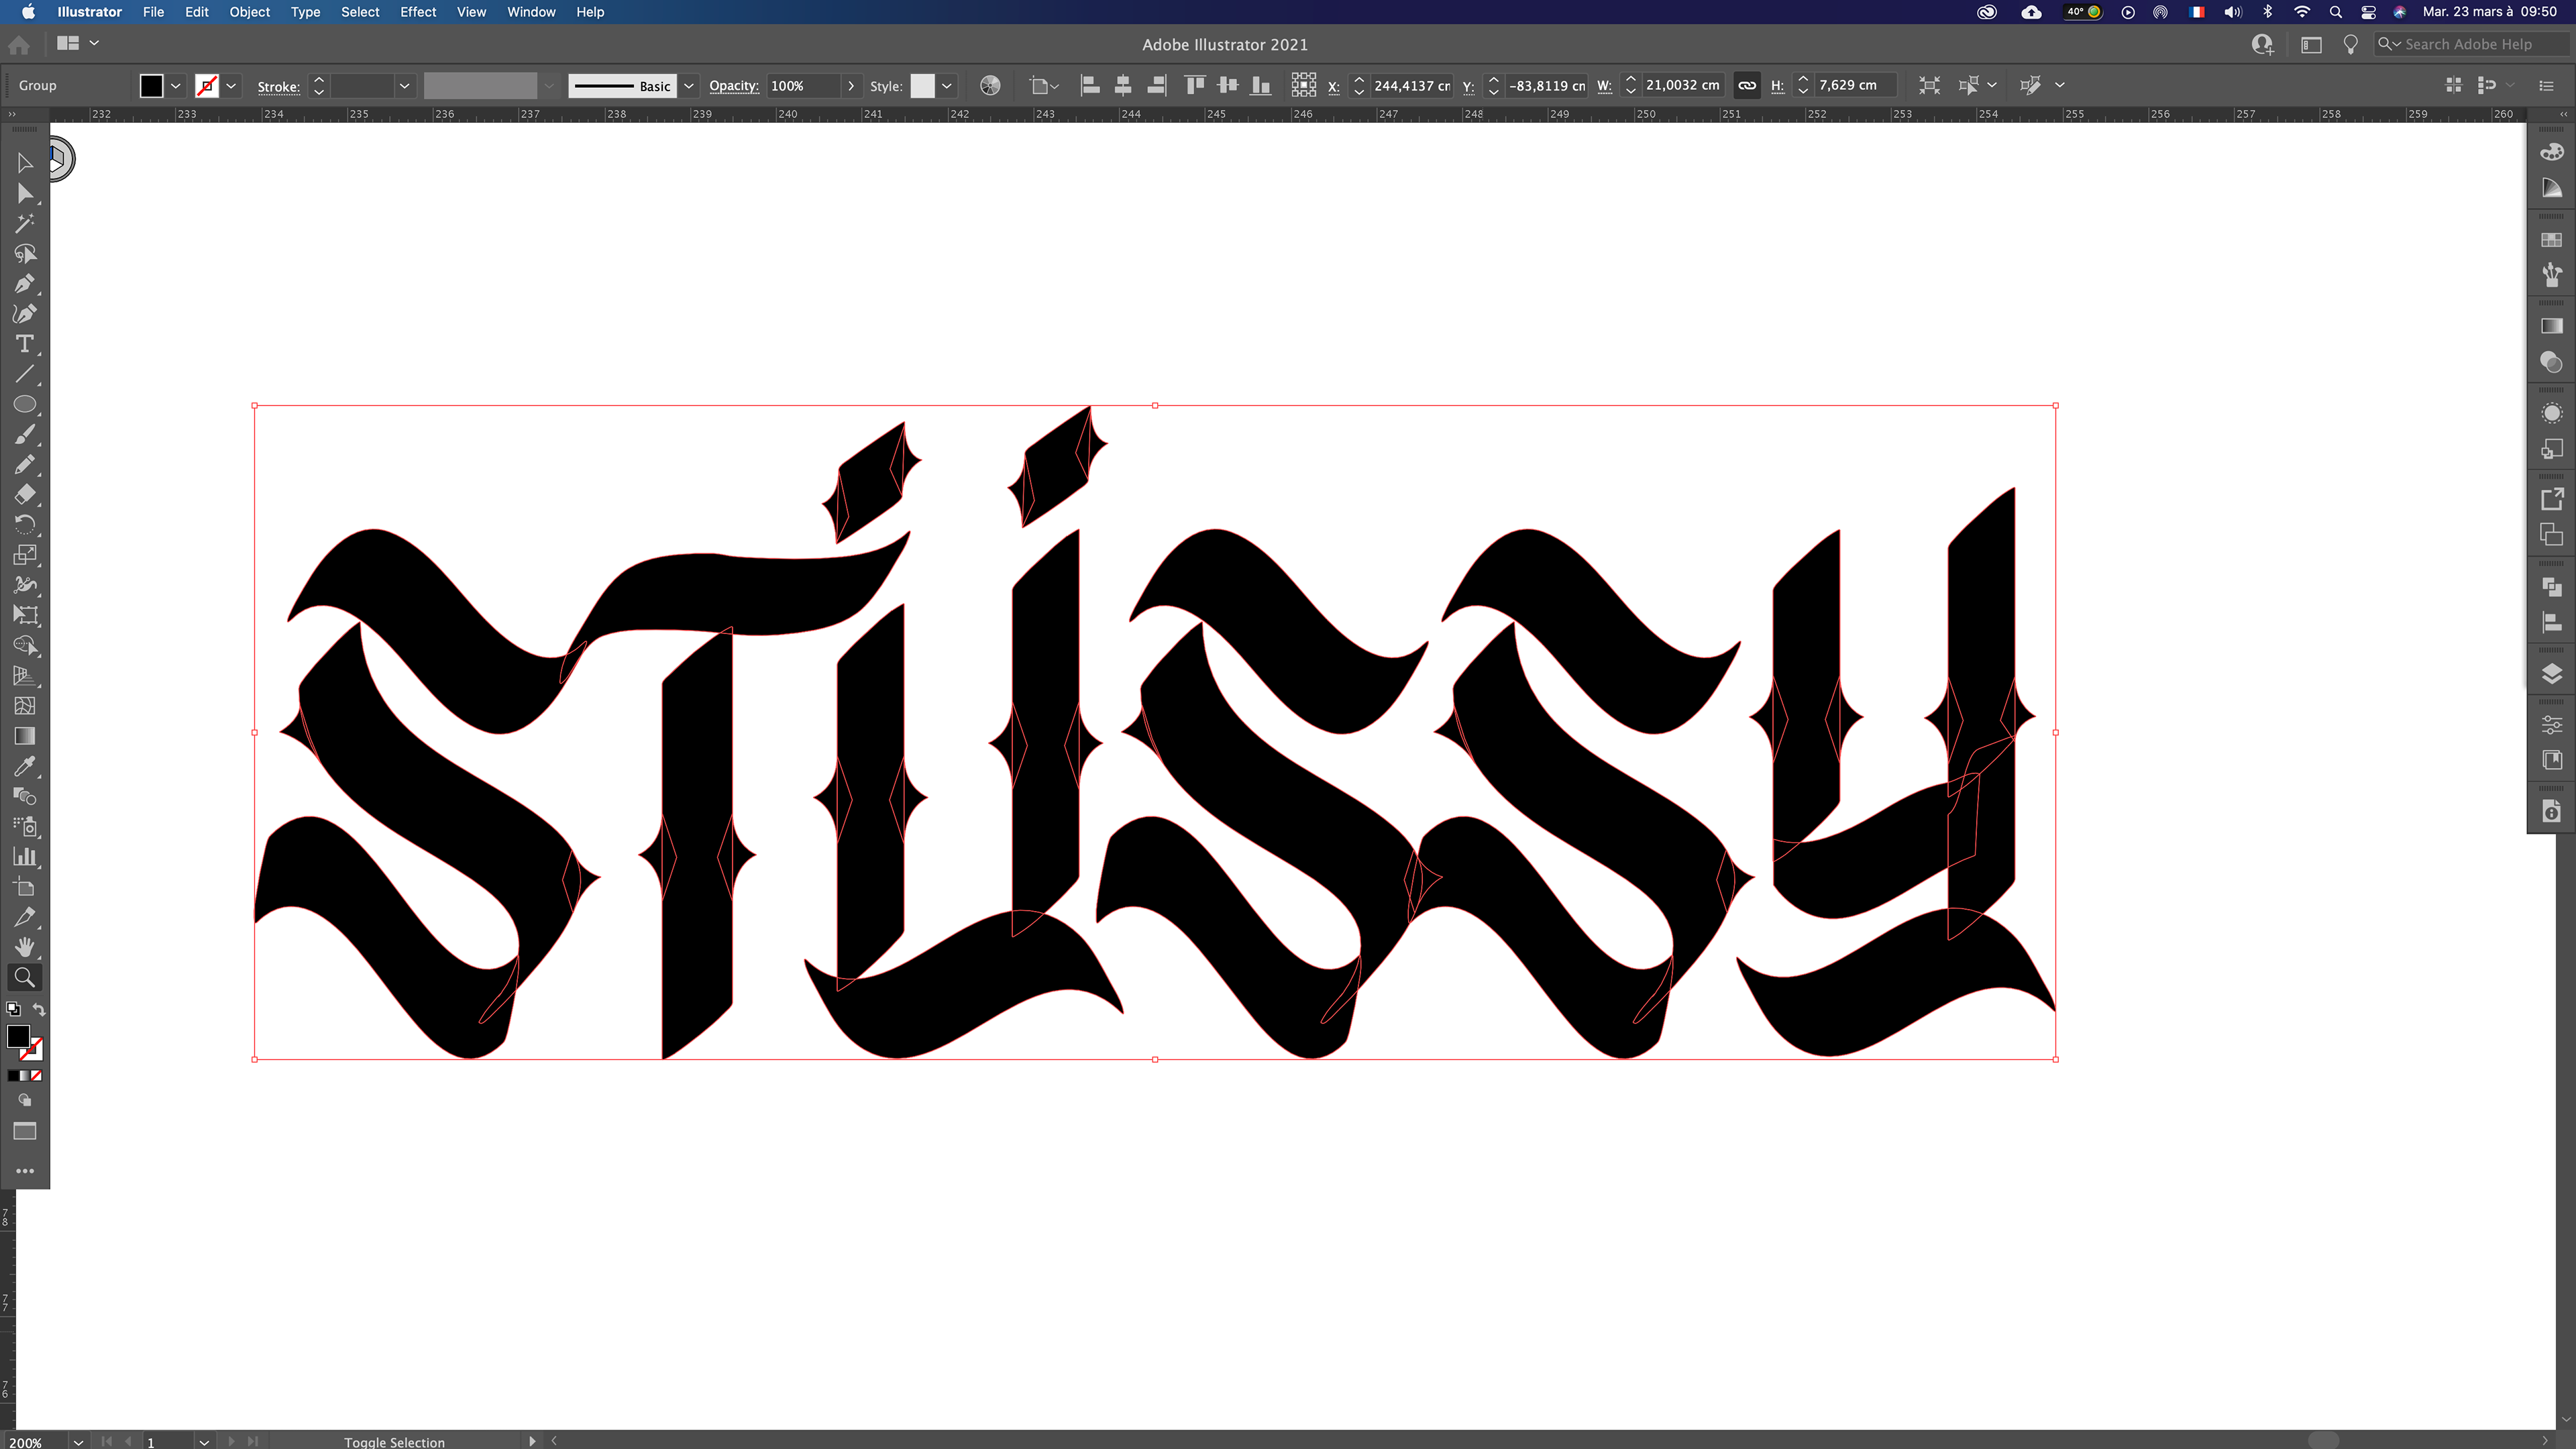
Task: Switch paint mode to Gradient
Action: (25, 1076)
